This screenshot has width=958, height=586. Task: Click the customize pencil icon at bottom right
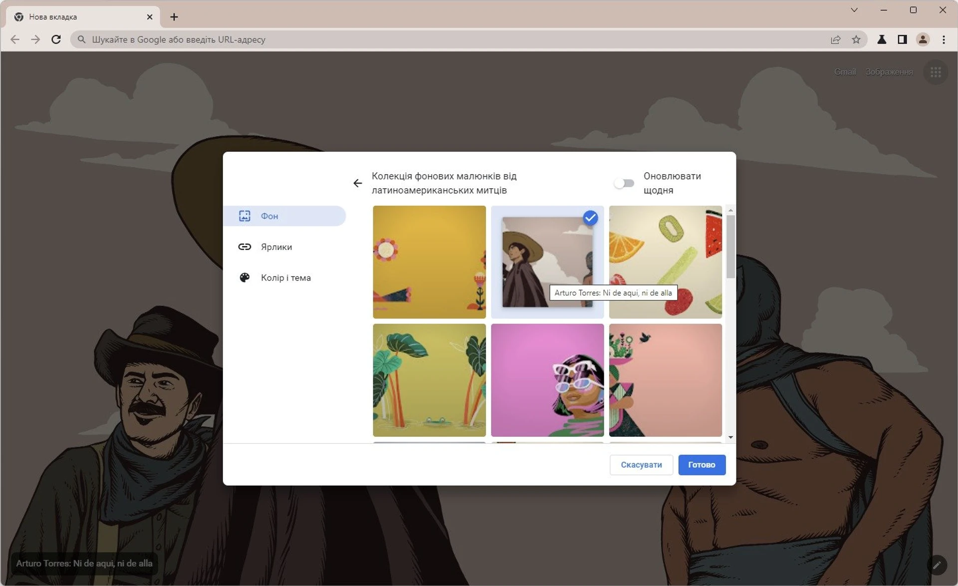click(x=937, y=565)
